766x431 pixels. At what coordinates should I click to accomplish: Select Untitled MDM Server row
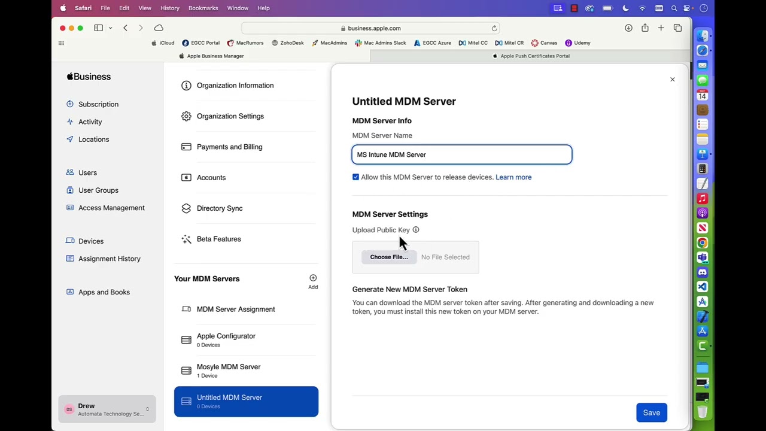[246, 402]
